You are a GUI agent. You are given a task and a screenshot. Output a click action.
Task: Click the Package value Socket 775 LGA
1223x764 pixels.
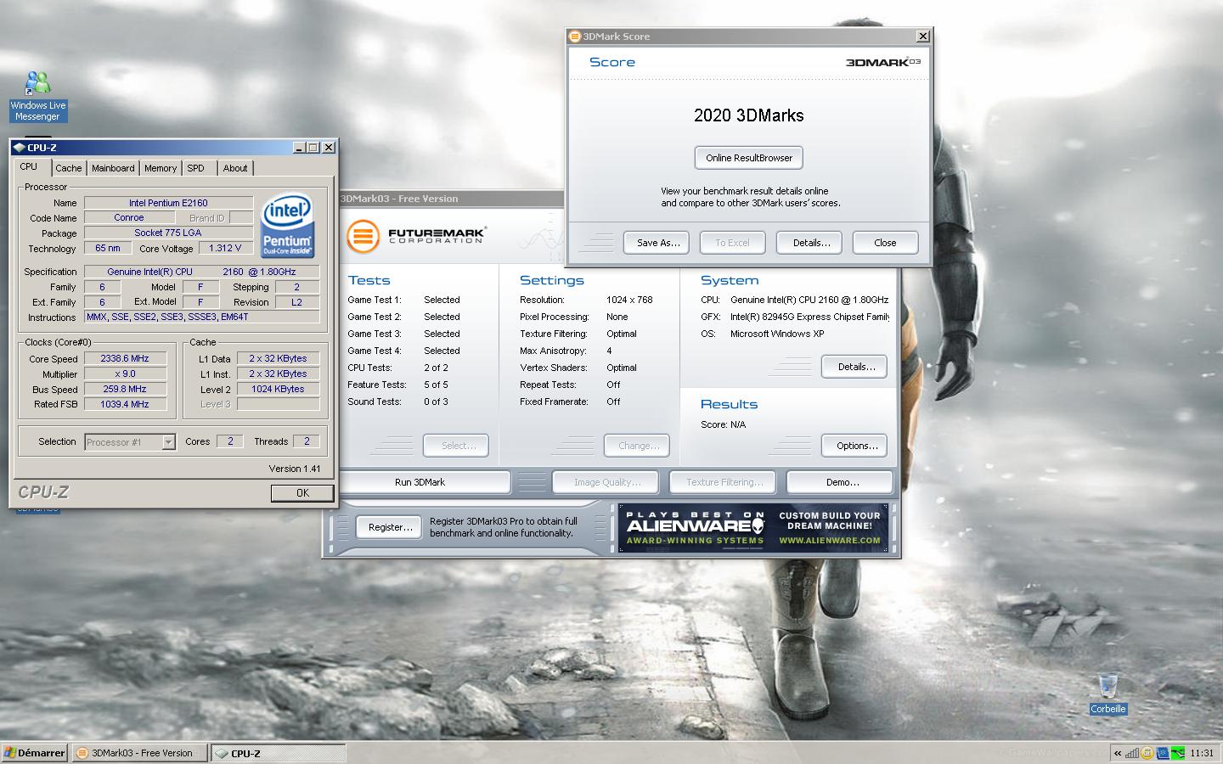[x=168, y=233]
